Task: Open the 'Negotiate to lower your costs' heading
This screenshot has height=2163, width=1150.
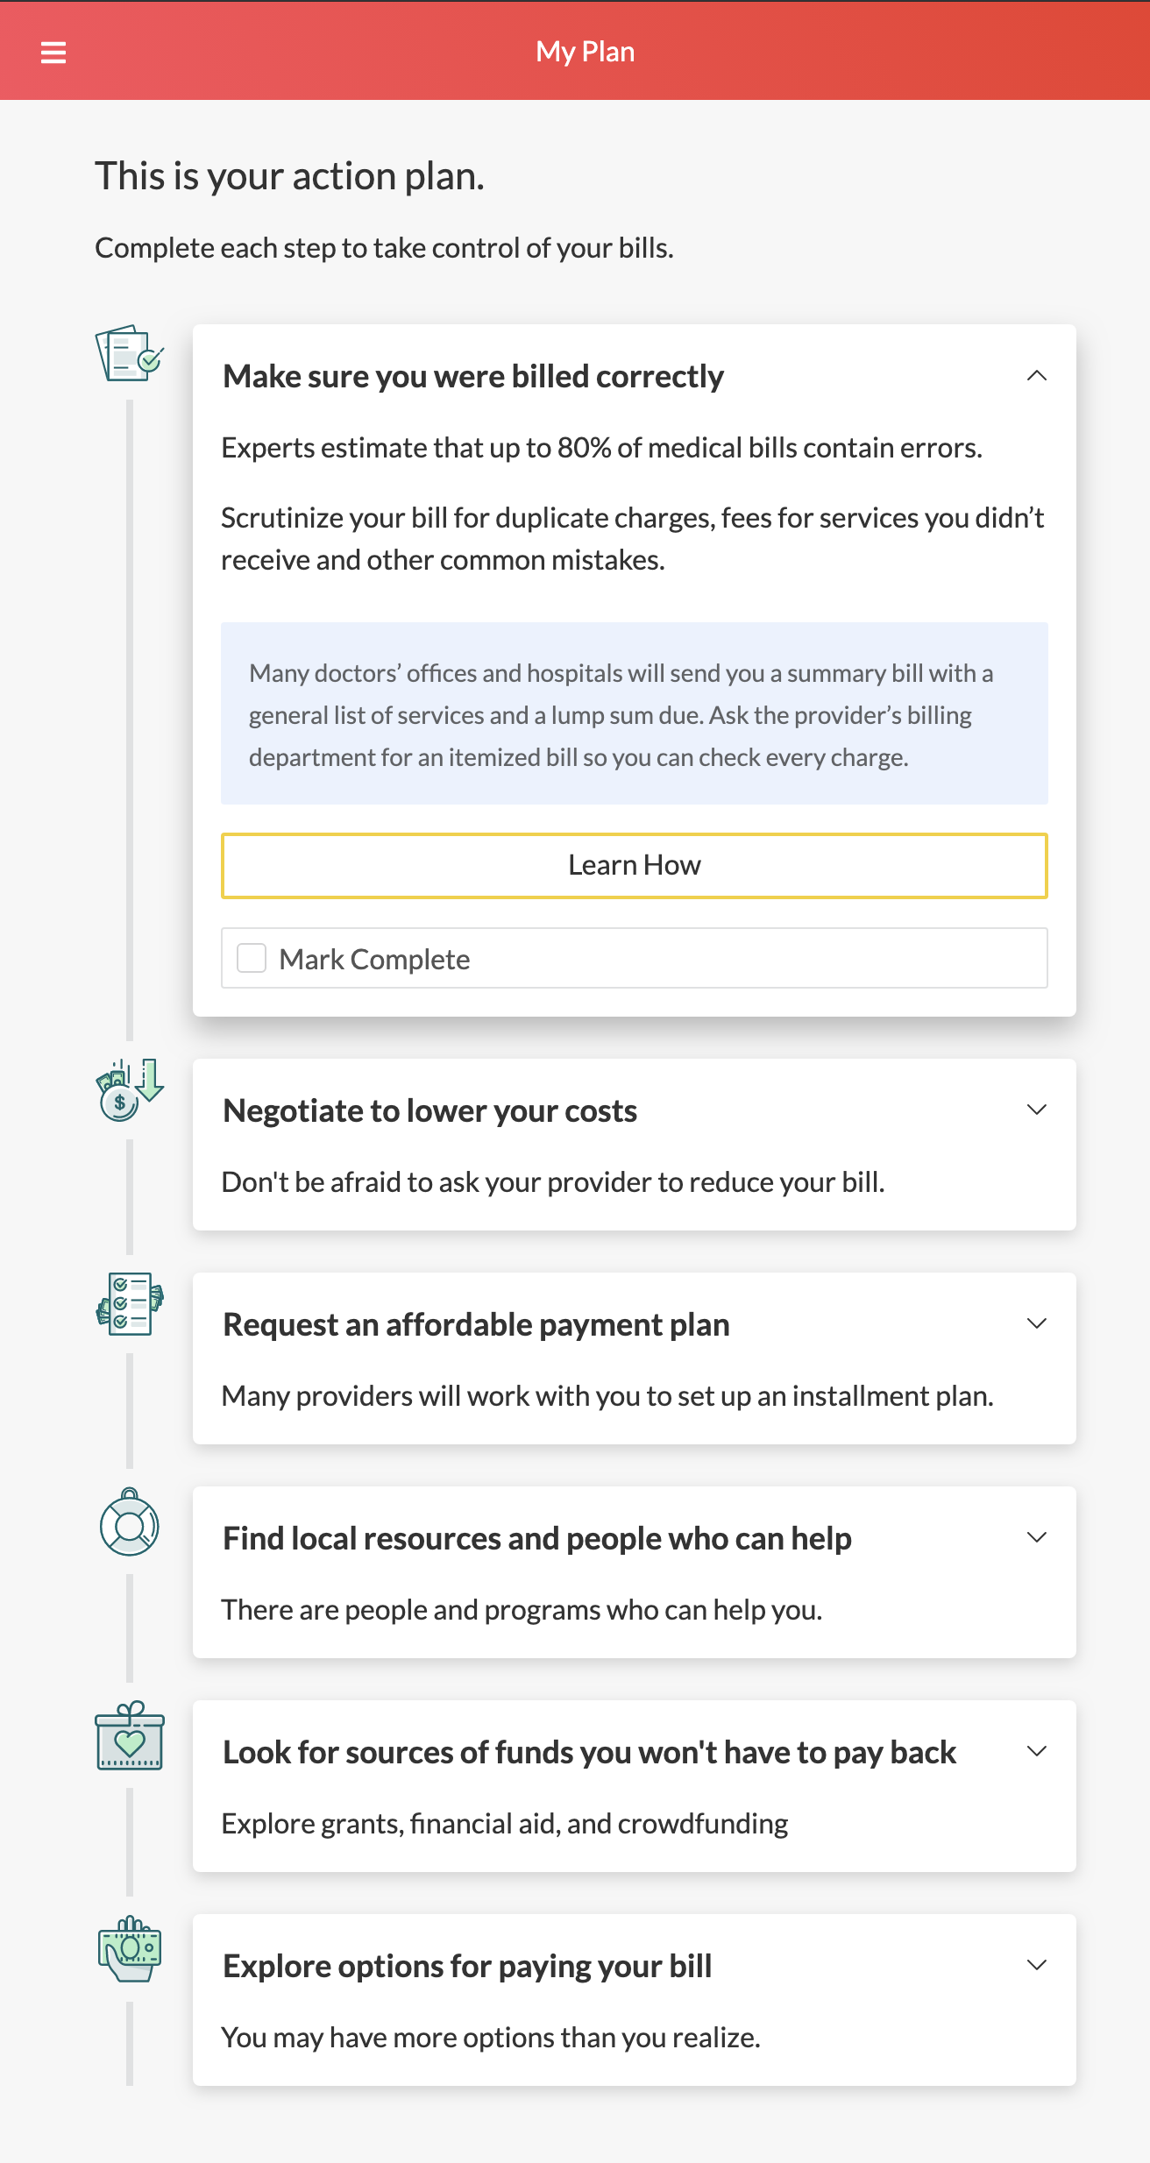Action: coord(429,1110)
